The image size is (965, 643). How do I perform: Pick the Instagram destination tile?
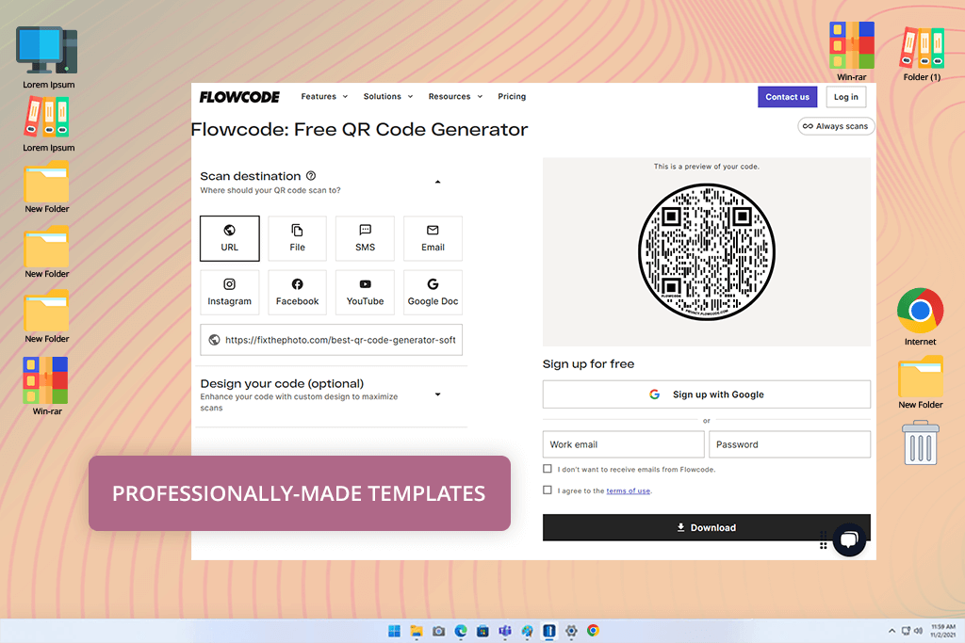(230, 293)
